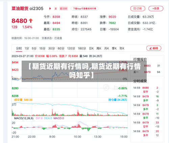The image size is (169, 143).
Task: Open the 画线 draw line tool
Action: click(x=154, y=48)
